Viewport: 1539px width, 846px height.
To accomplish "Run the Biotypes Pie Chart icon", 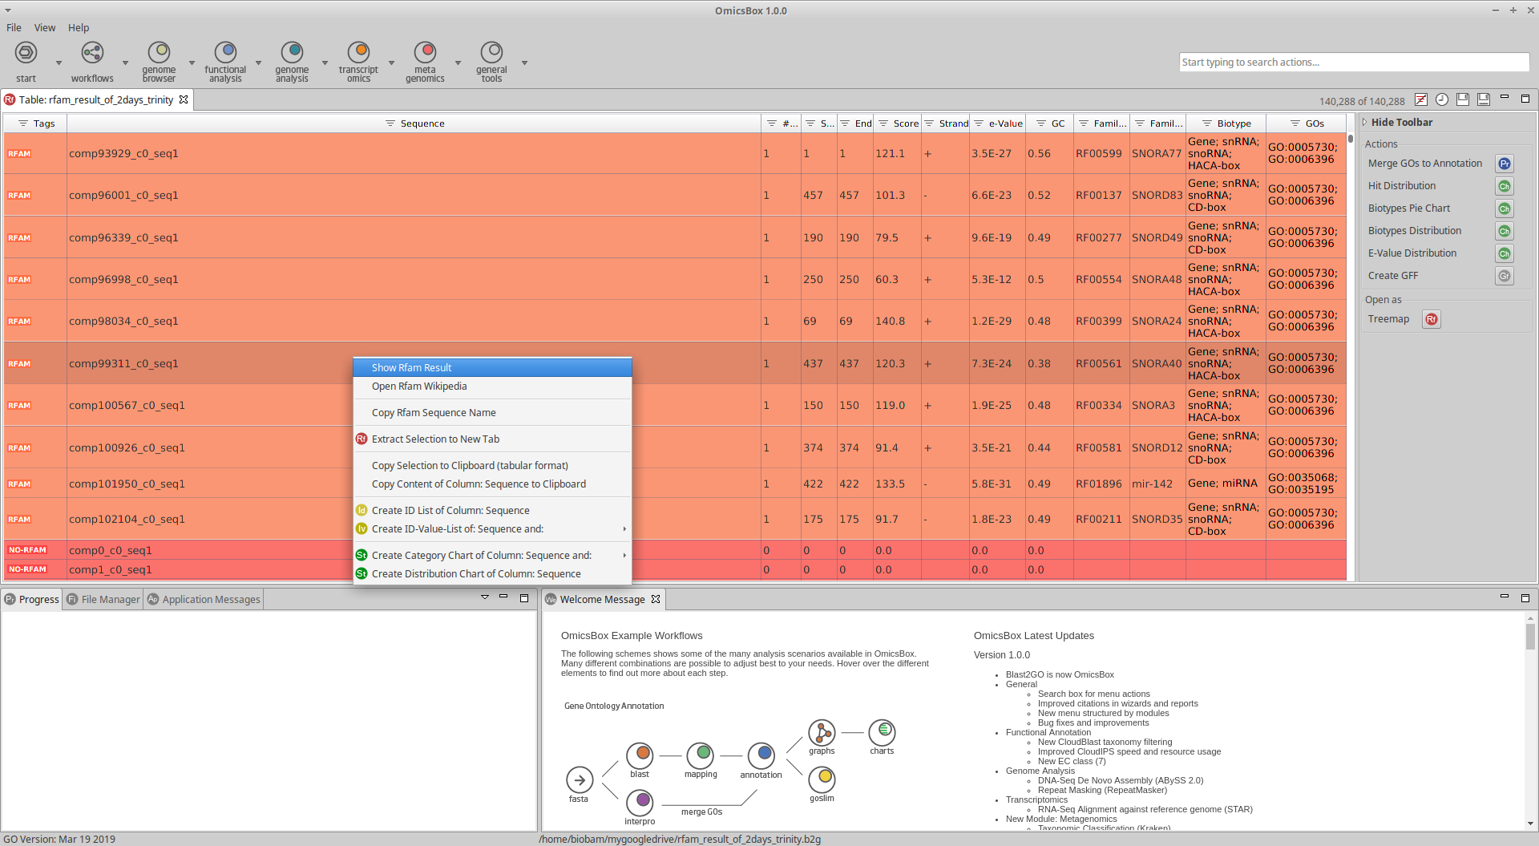I will coord(1505,208).
